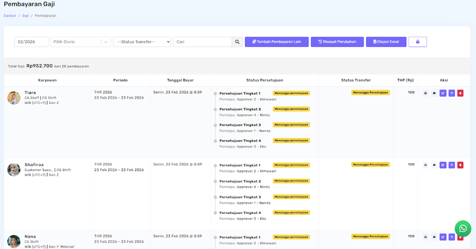The image size is (476, 249).
Task: Click the search magnifier icon
Action: click(237, 42)
